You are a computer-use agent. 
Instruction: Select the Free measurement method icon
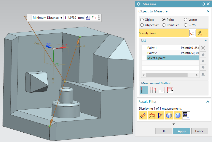(x=144, y=90)
